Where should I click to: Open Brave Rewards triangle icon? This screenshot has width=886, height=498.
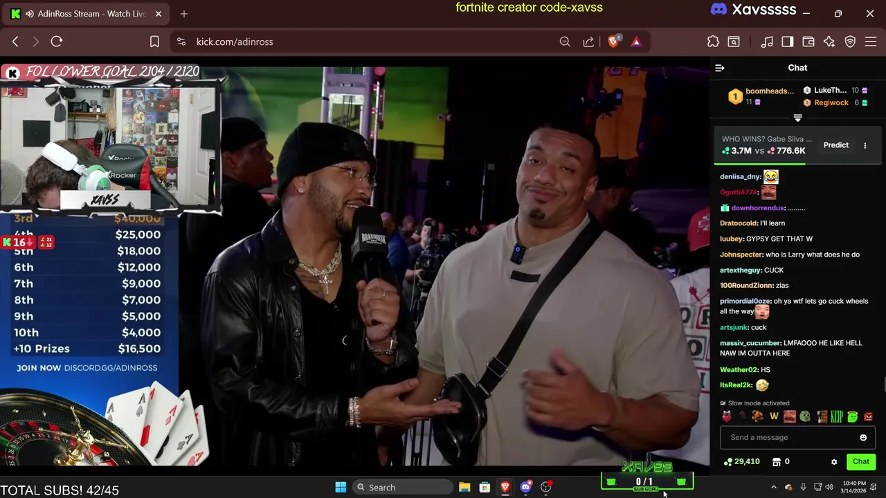[x=636, y=41]
